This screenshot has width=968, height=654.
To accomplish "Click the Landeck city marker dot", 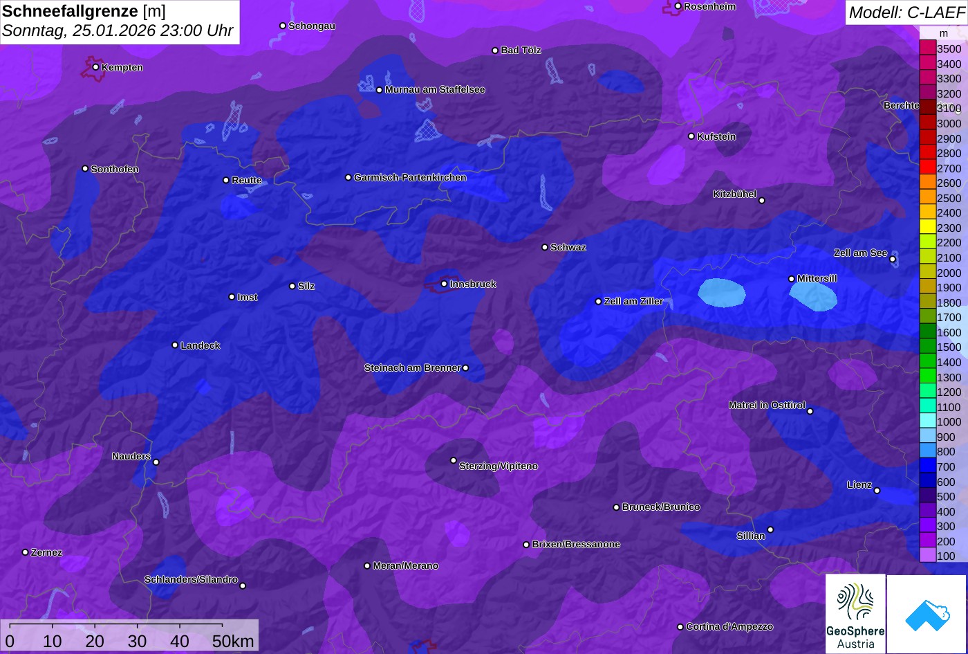I will (175, 345).
